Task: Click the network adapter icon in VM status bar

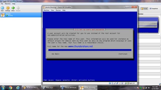Action: pyautogui.click(x=117, y=83)
